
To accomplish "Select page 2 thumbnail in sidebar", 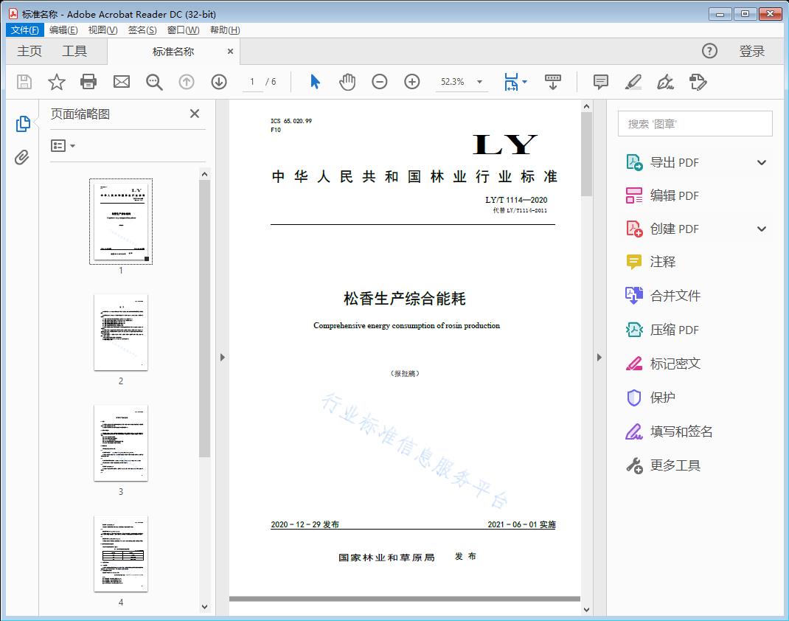I will click(x=120, y=333).
